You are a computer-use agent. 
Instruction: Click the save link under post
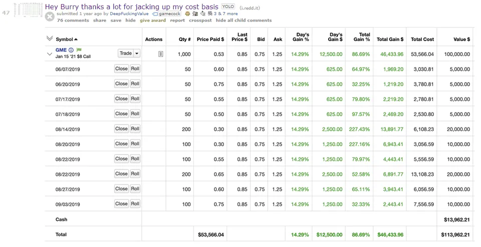pos(116,20)
